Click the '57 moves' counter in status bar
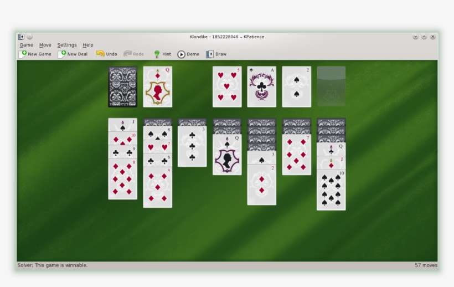454x287 pixels. pos(426,265)
